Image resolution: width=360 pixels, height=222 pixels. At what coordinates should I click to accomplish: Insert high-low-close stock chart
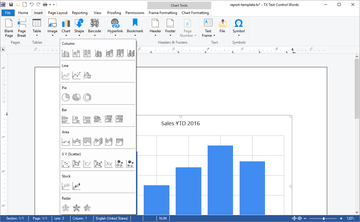66,186
